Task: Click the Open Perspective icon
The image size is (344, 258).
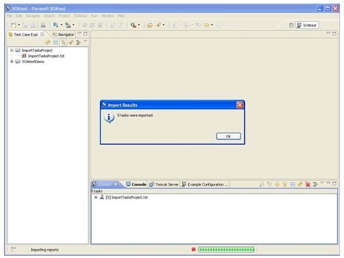Action: click(x=291, y=25)
